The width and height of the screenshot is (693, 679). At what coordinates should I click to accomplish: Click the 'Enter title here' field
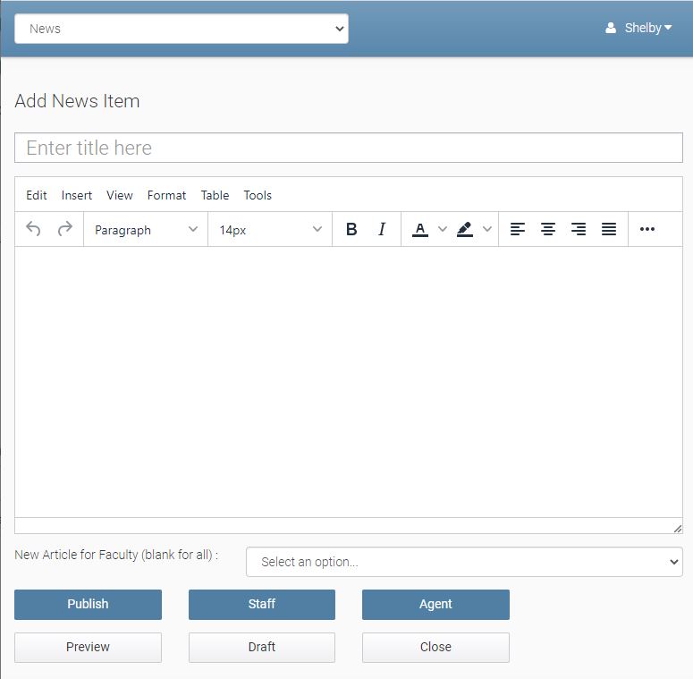point(348,148)
